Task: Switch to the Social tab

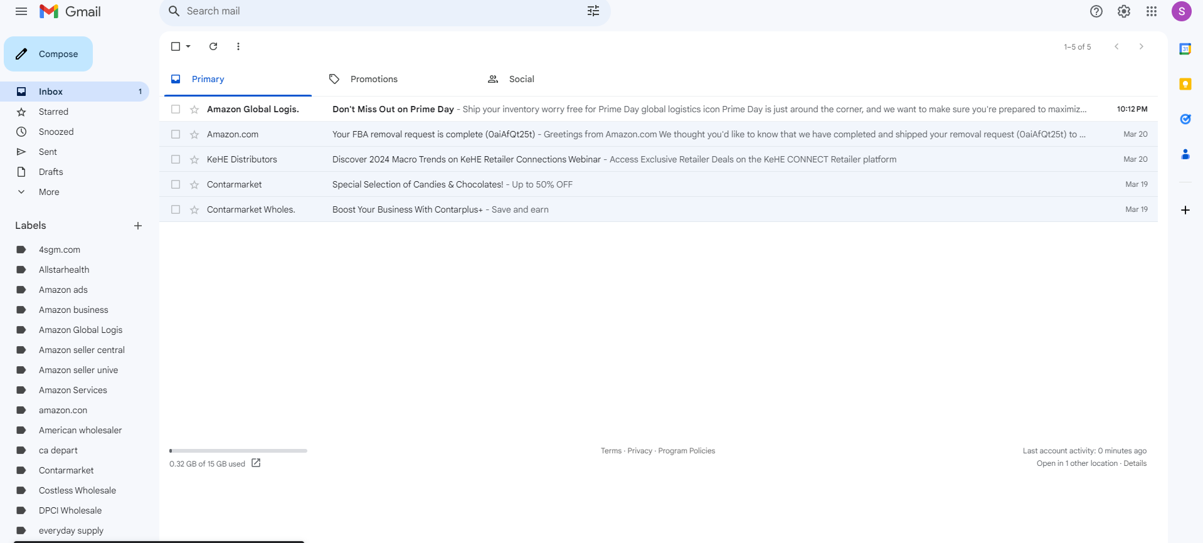Action: [x=555, y=79]
